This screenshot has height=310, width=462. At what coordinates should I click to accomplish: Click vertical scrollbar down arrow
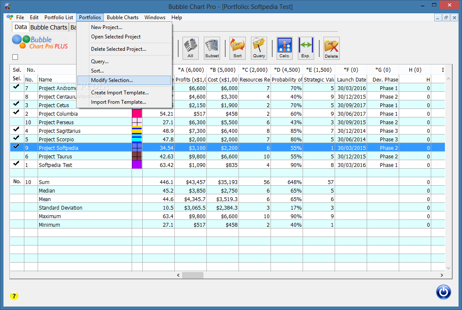[x=448, y=268]
